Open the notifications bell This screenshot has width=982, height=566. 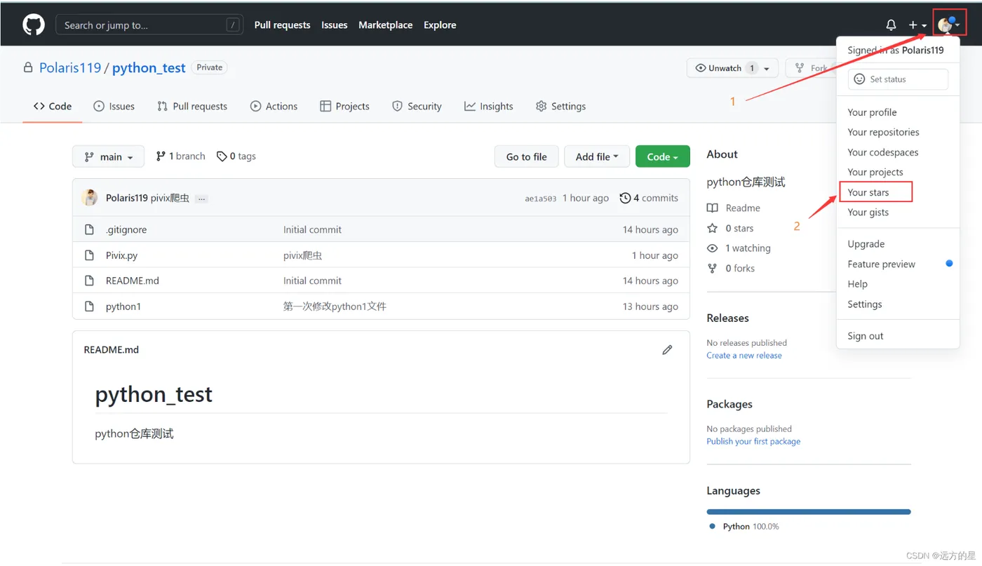[891, 25]
